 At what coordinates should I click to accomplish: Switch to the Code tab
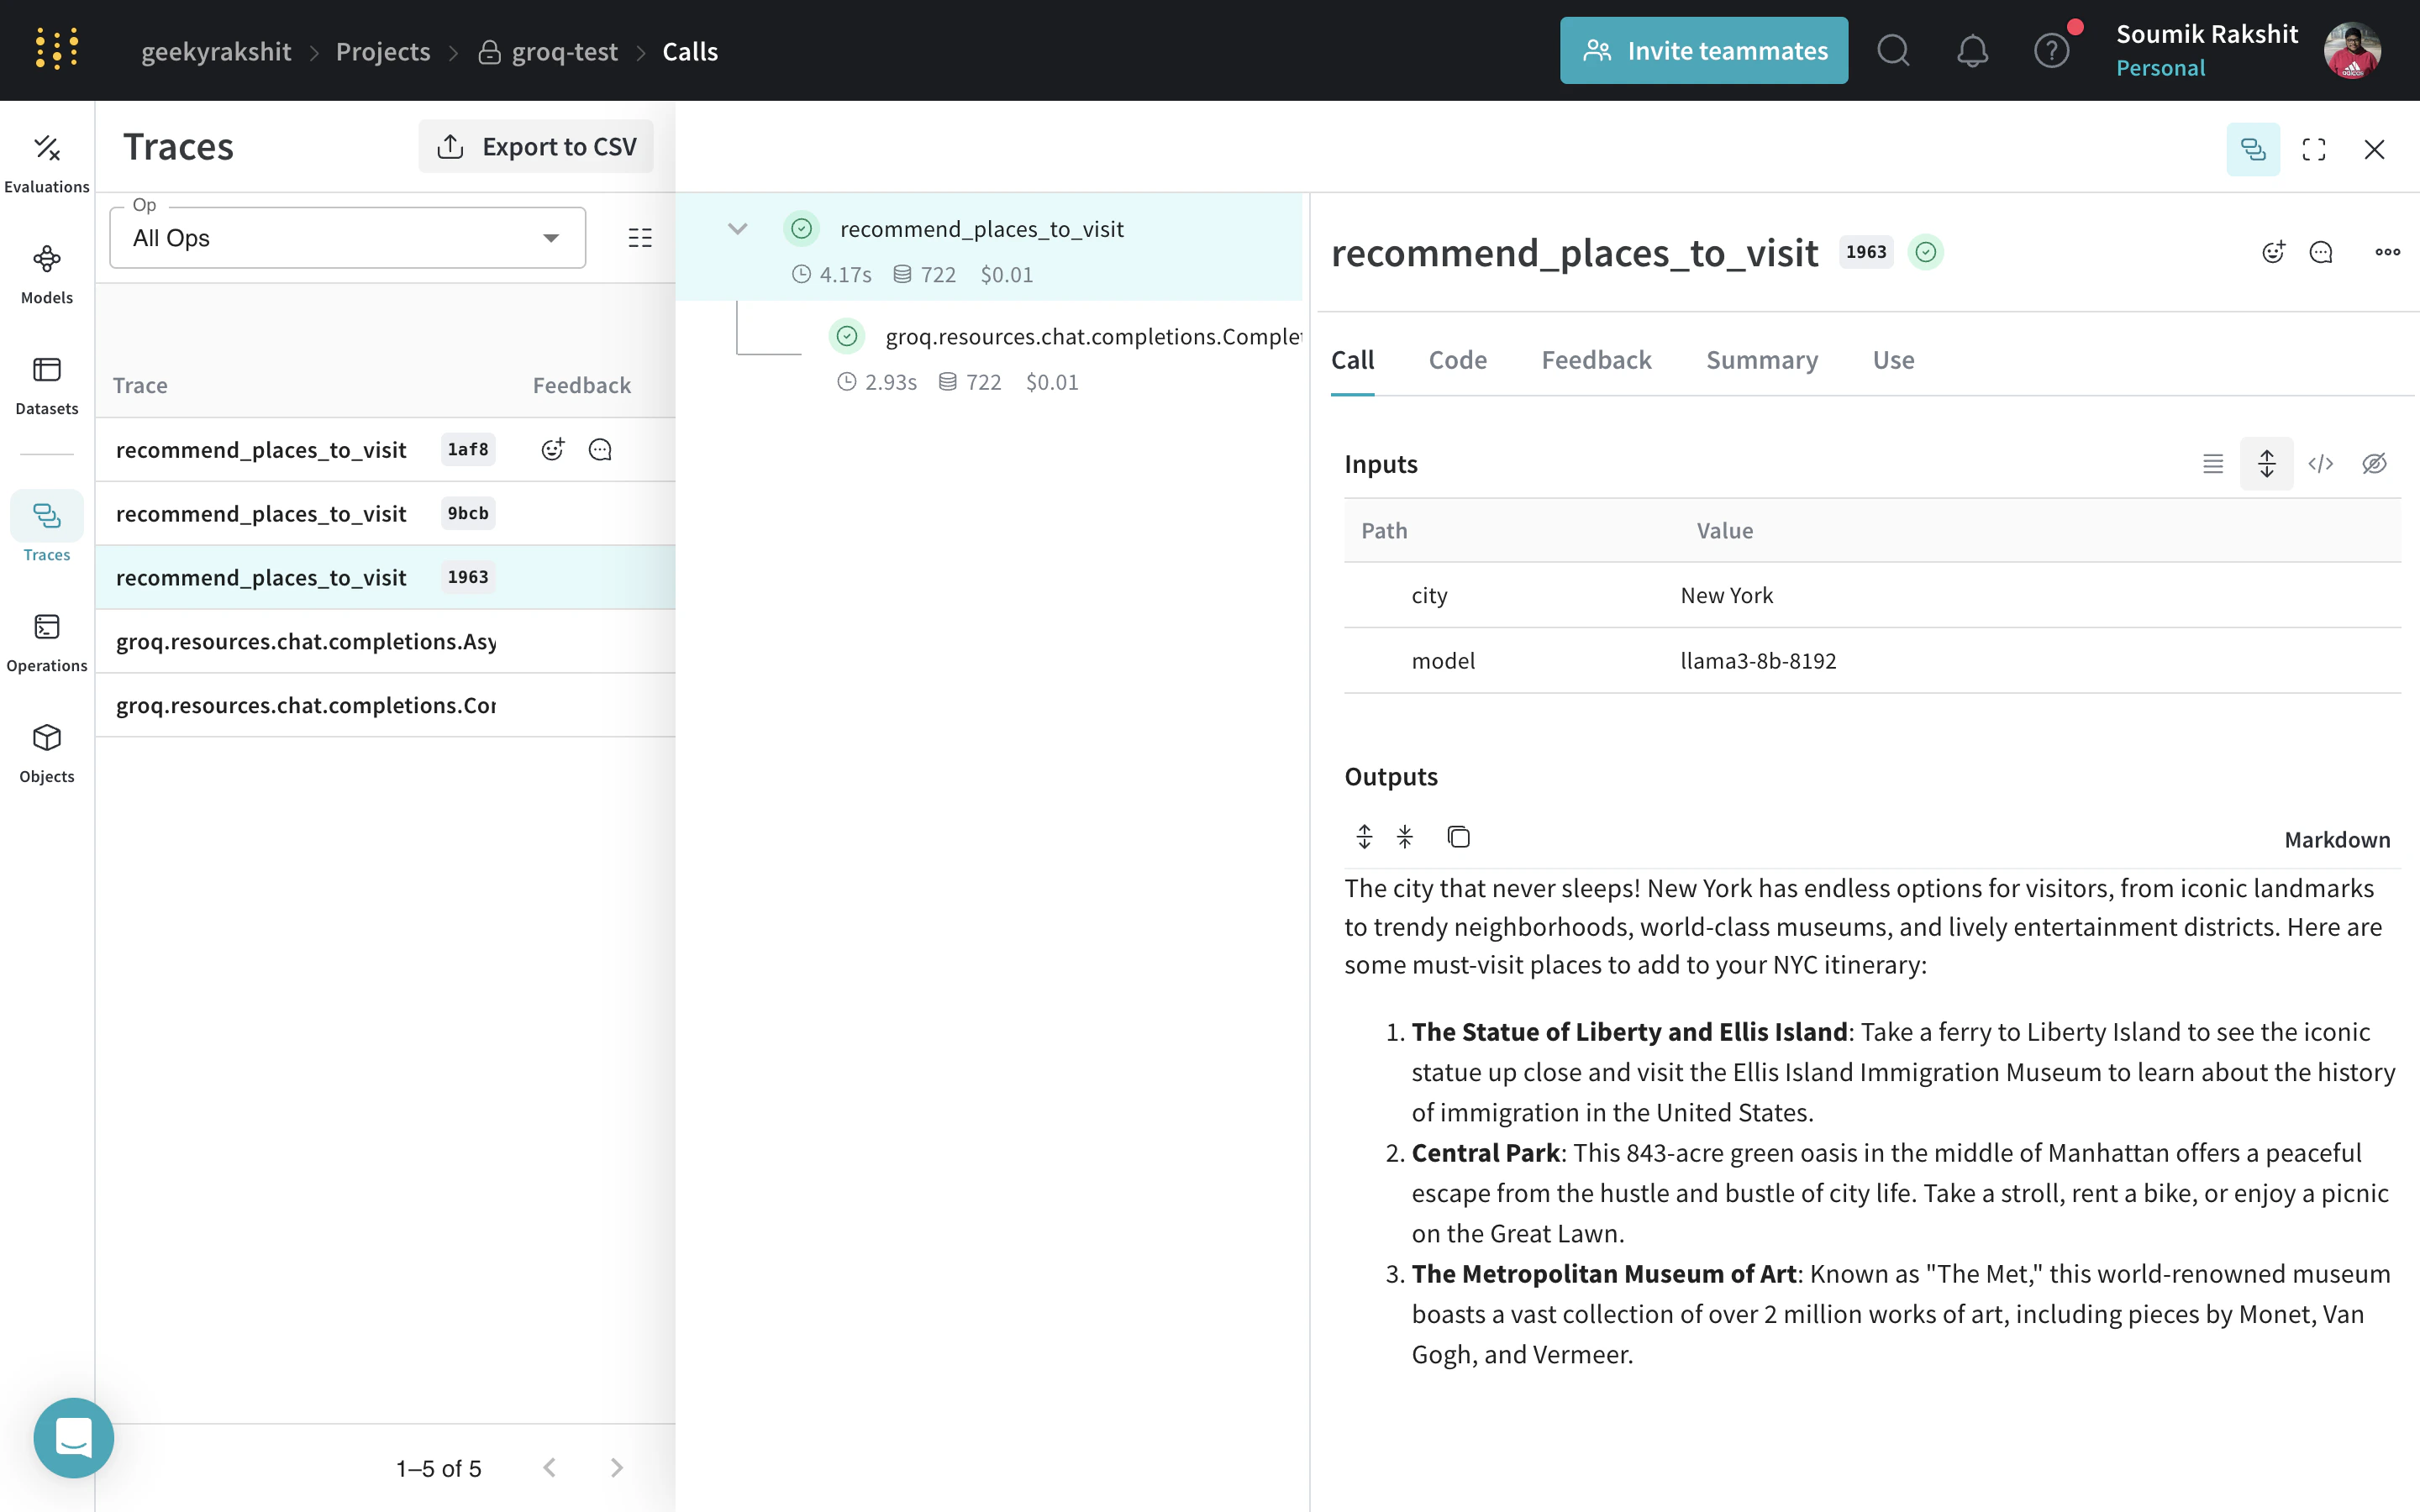pyautogui.click(x=1457, y=360)
